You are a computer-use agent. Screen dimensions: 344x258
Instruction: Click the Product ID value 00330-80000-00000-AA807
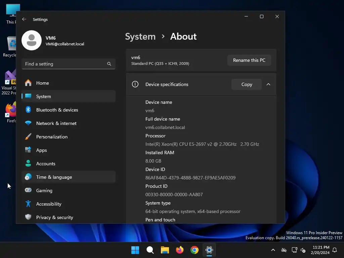(x=174, y=195)
